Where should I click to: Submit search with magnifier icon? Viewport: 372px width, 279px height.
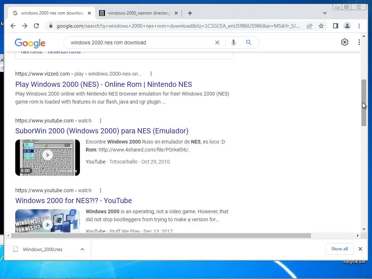tap(248, 43)
